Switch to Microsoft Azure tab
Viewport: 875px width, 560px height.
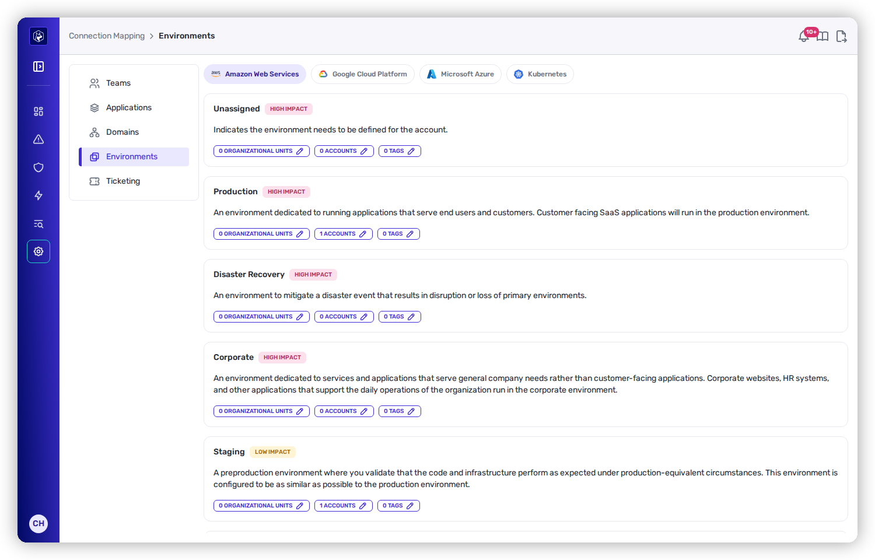[x=460, y=74]
